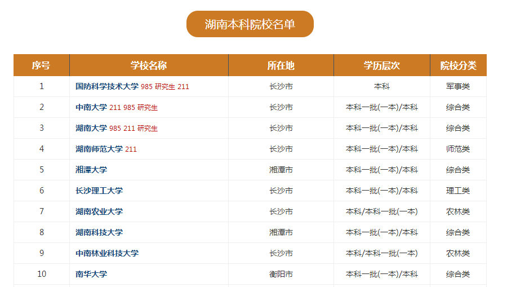Click 本科一批(一本)/本科 in the 长沙理工大学 row
Viewport: 507px width, 287px height.
coord(382,191)
